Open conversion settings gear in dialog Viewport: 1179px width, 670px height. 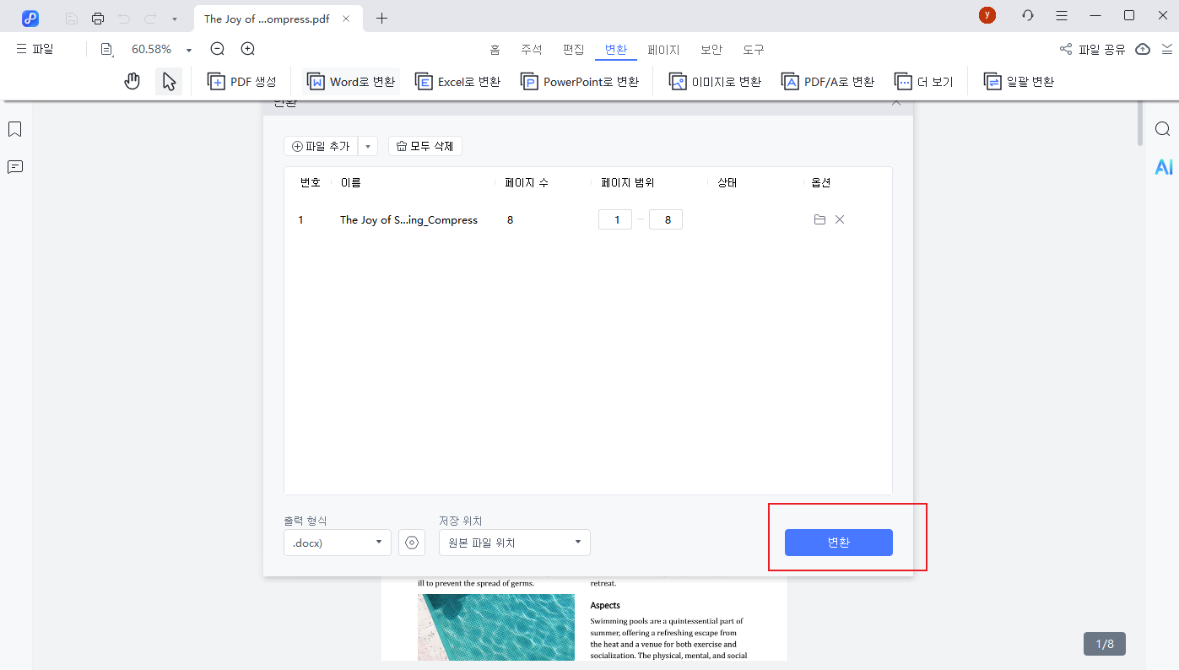pyautogui.click(x=412, y=543)
